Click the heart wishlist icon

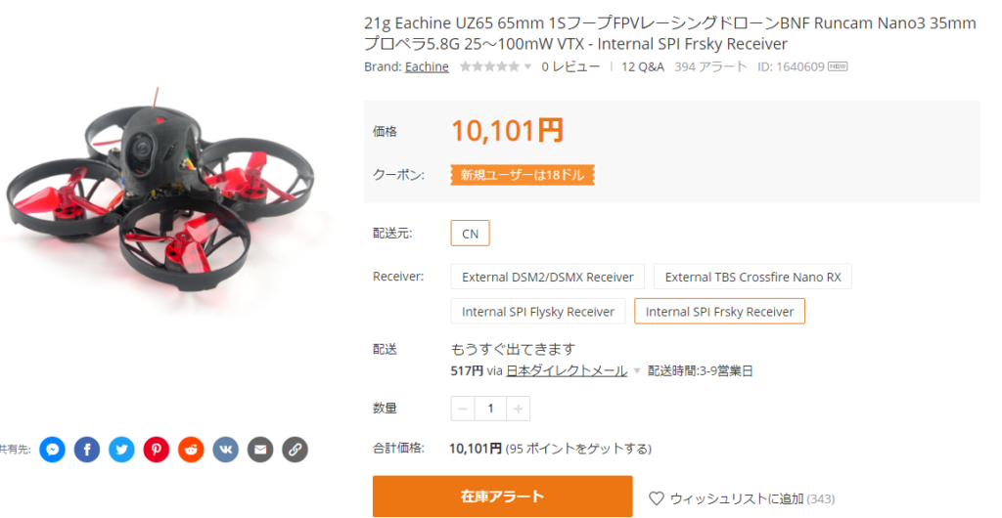click(x=657, y=498)
